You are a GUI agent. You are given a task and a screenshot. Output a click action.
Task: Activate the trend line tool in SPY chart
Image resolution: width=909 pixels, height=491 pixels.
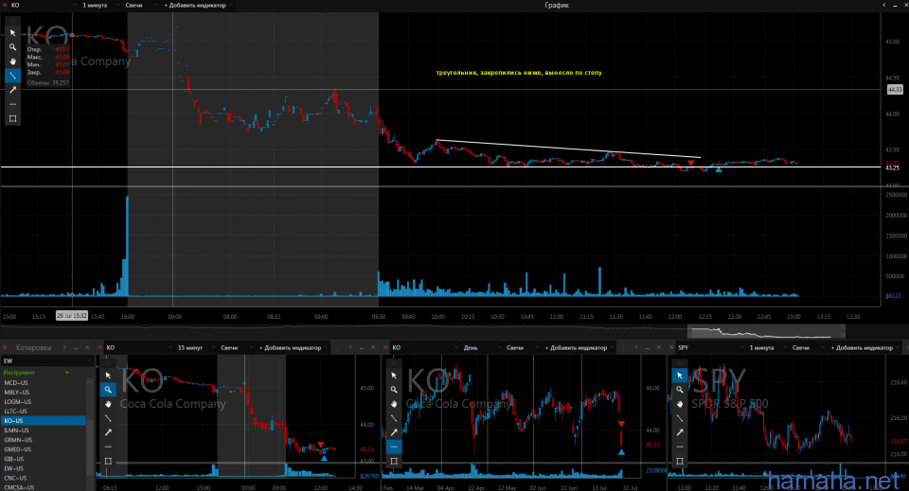point(680,418)
